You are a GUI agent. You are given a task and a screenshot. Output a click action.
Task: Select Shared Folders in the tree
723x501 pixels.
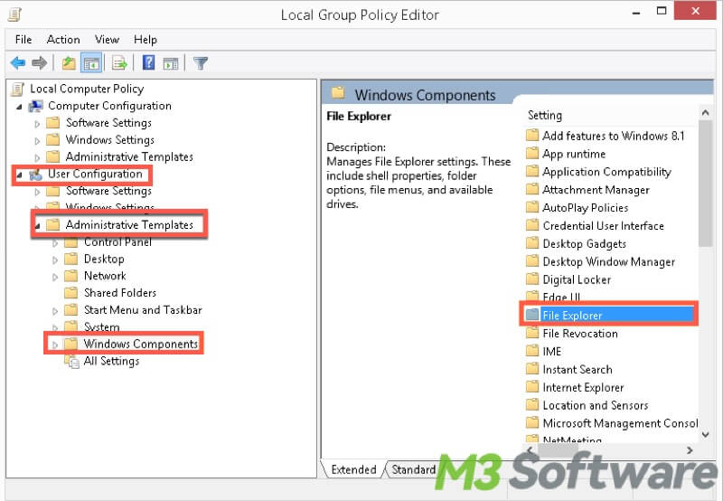pos(120,293)
